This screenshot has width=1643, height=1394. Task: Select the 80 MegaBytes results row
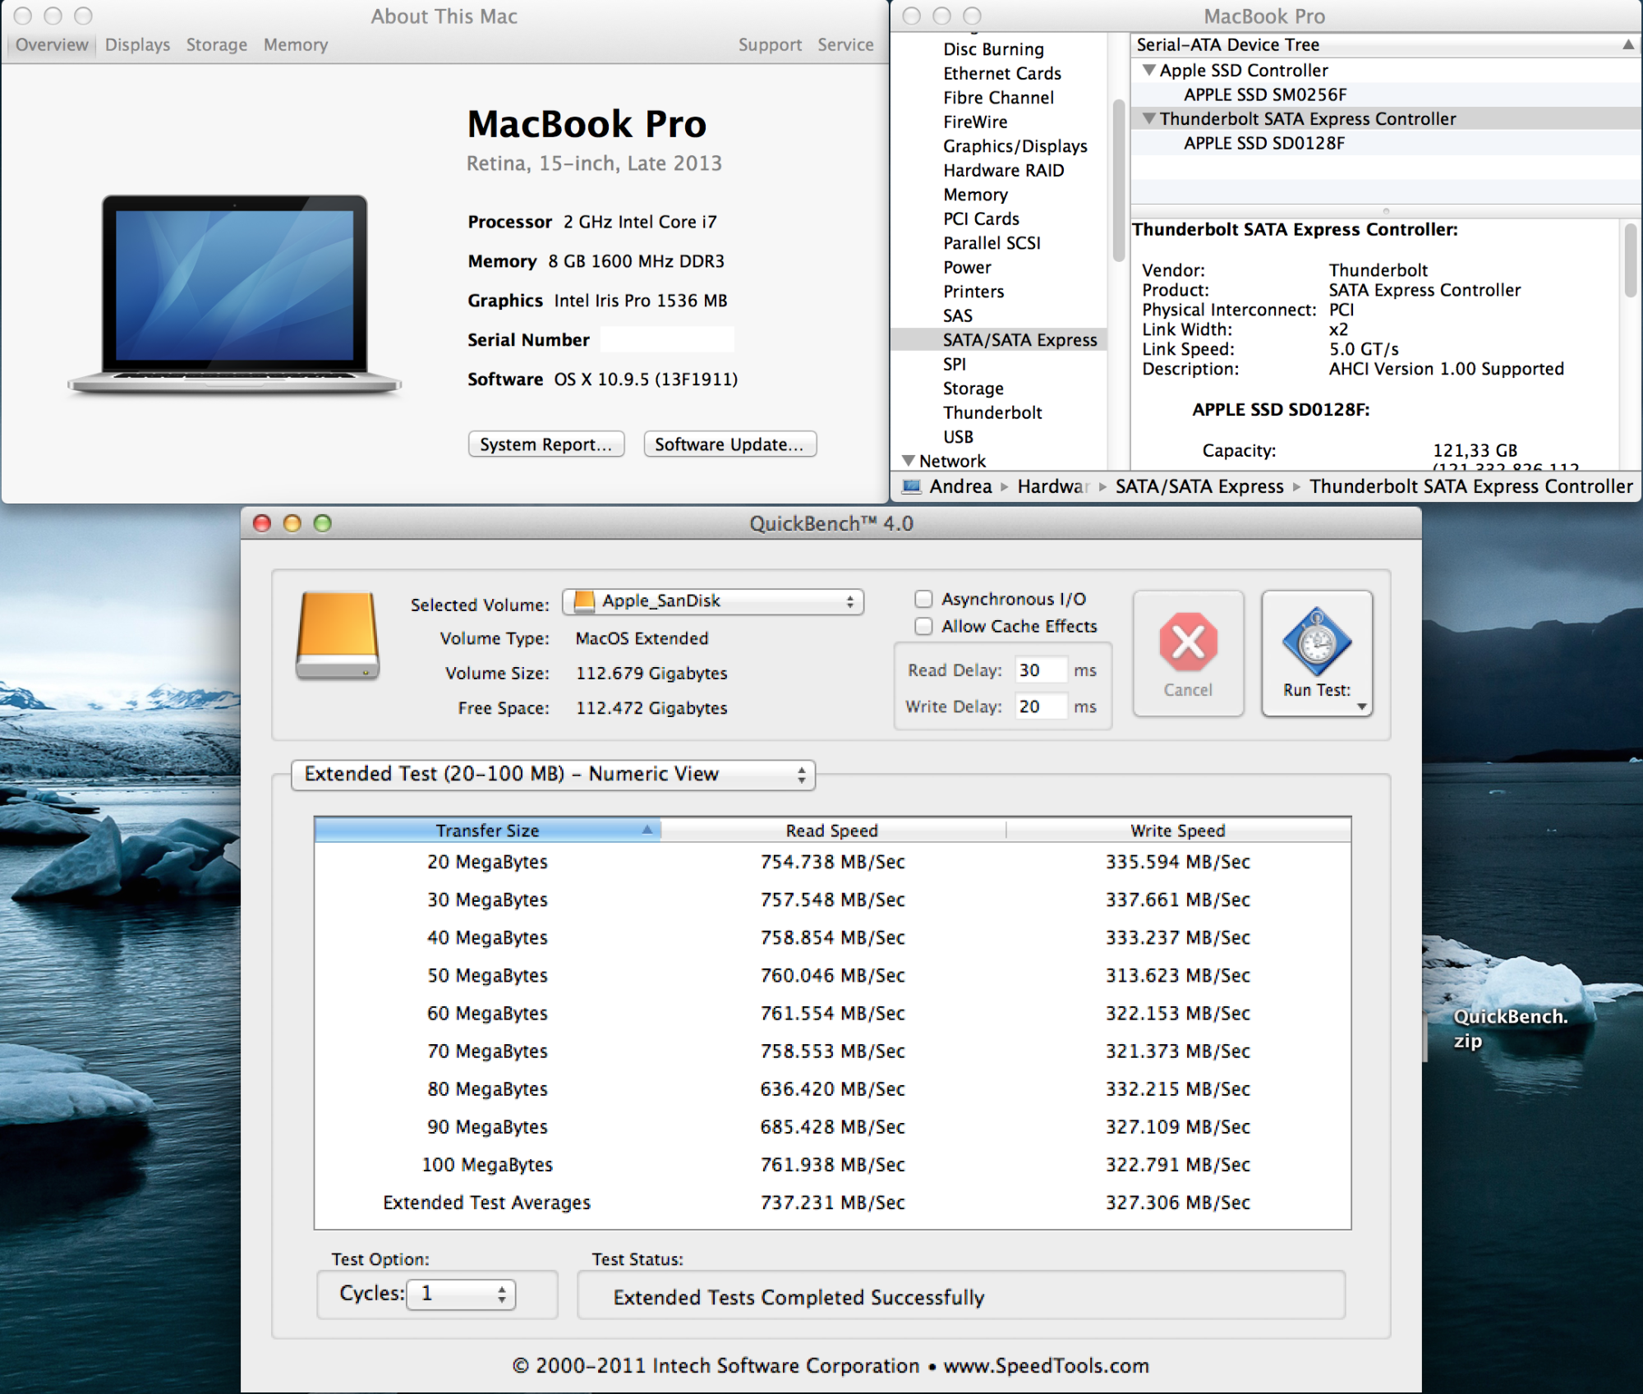coord(832,1089)
